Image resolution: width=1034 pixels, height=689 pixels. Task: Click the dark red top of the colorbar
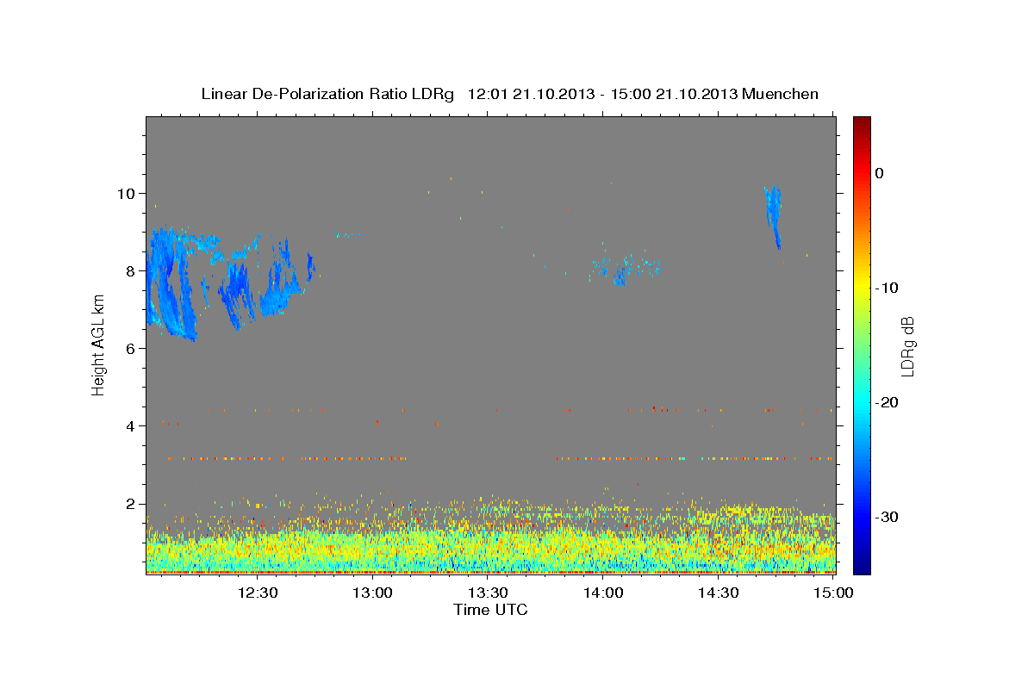click(x=862, y=122)
